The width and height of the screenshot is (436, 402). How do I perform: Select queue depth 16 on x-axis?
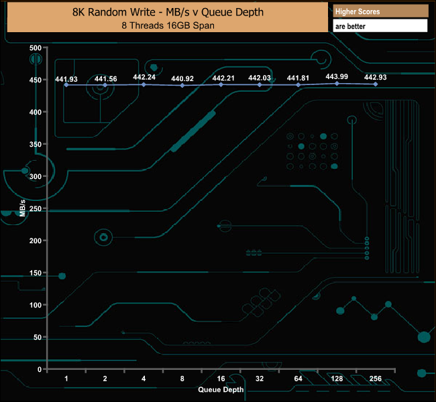pos(221,379)
